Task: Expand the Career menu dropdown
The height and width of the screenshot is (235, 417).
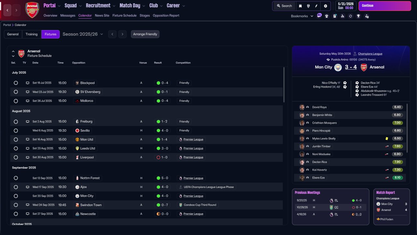Action: coord(183,6)
